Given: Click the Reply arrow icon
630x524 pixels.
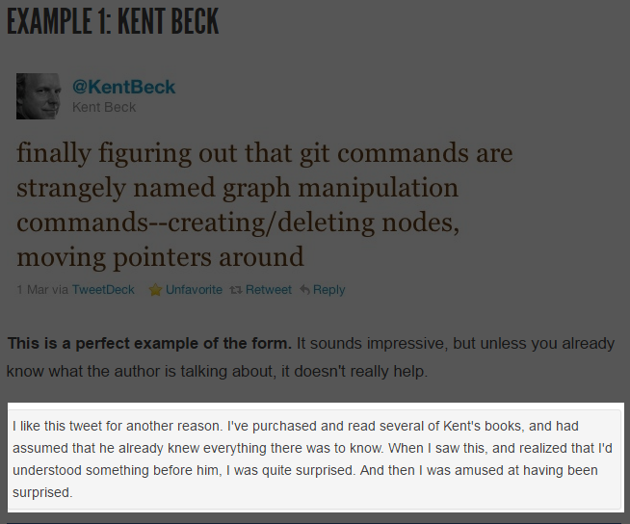Looking at the screenshot, I should click(304, 290).
